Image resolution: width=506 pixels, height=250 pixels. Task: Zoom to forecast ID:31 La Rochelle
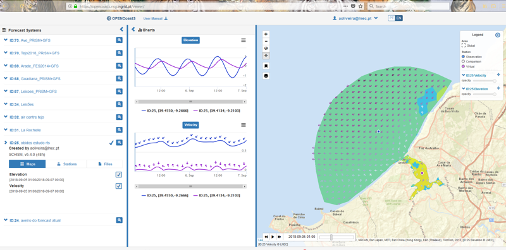[x=119, y=130]
